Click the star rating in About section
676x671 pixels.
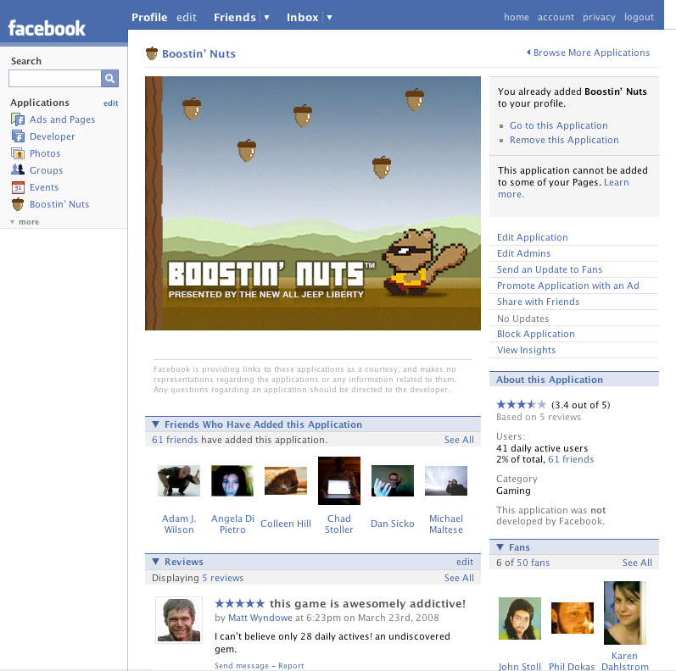tap(522, 404)
